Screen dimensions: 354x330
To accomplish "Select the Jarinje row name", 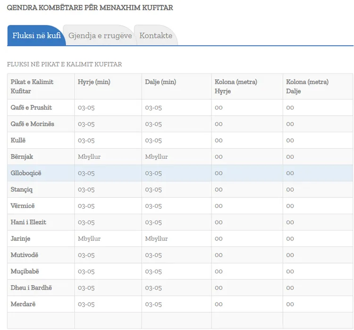I will tap(20, 238).
